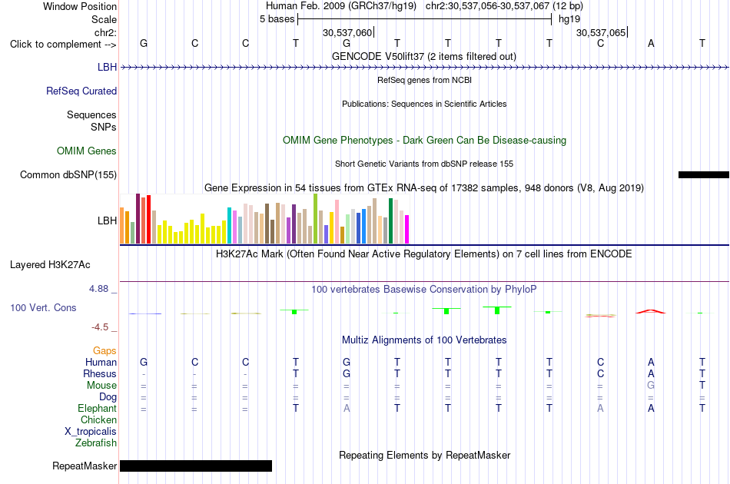Click 'Multiz Alignments of 100 Vertebrates' title
This screenshot has width=730, height=484.
click(x=424, y=340)
